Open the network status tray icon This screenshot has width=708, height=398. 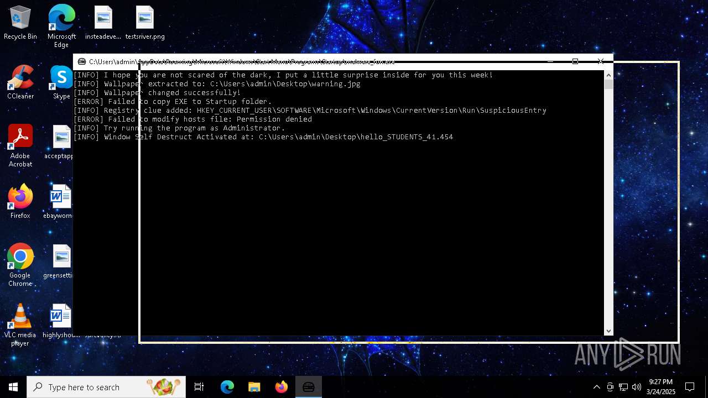tap(623, 387)
